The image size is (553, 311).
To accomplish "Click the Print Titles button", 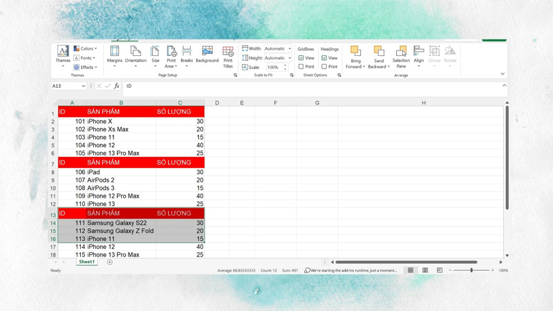I will pos(228,57).
